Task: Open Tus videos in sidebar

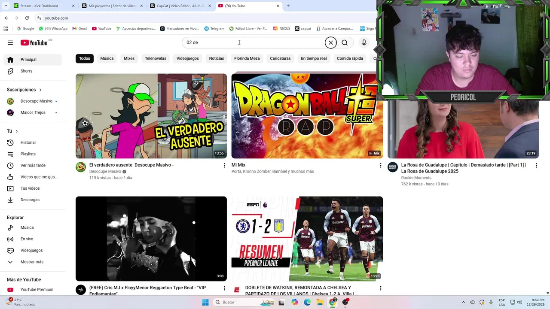Action: coord(33,188)
